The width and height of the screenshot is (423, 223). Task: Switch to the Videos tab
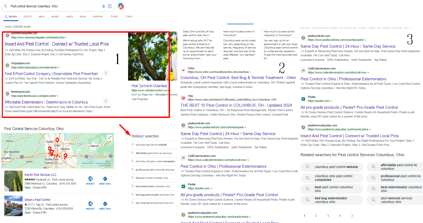[69, 17]
